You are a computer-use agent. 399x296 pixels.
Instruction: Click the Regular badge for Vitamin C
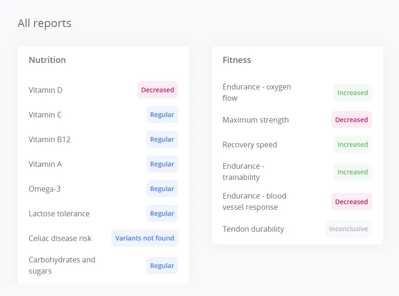(x=162, y=114)
